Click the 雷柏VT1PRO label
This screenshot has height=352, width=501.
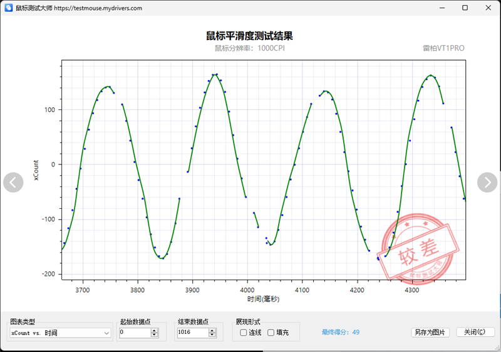coord(444,48)
